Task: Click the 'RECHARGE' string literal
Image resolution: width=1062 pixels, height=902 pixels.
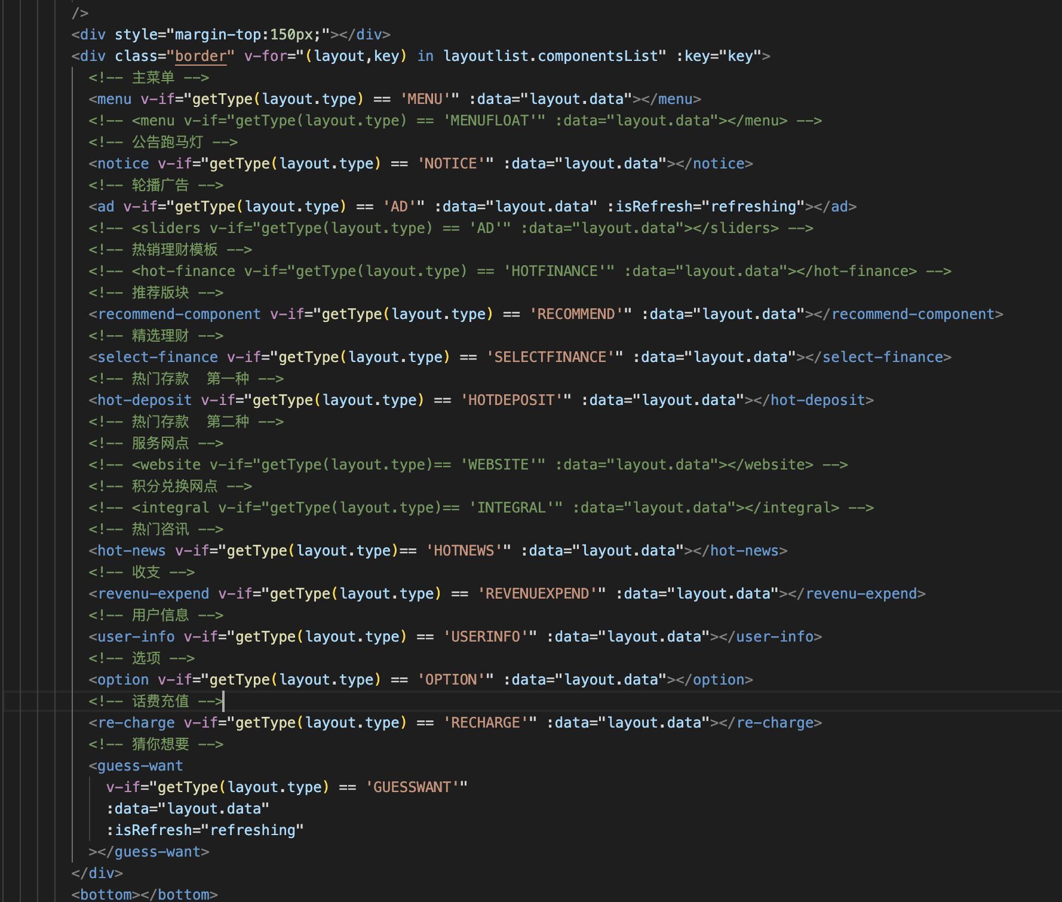Action: (486, 723)
